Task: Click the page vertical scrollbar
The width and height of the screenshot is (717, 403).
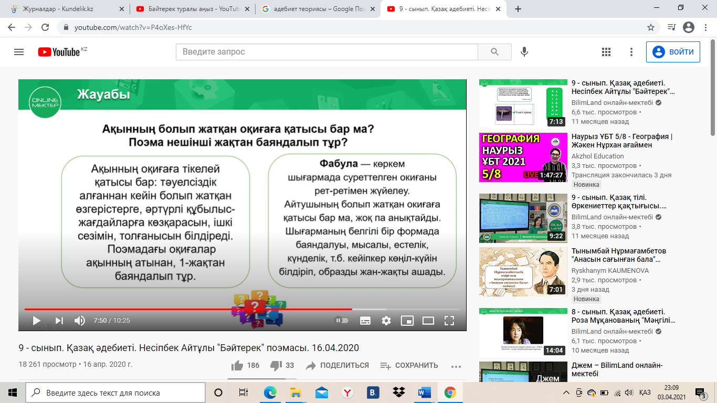Action: point(712,87)
